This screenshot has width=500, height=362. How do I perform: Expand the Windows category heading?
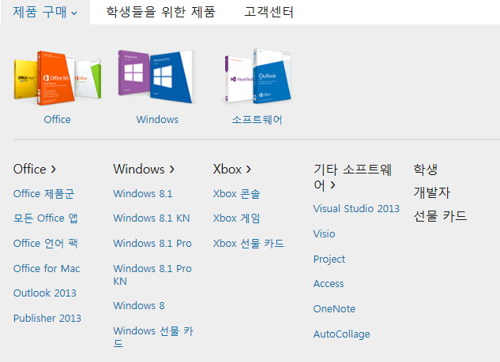coord(144,169)
